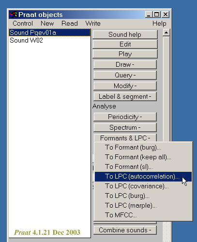
Task: Click the Edit button
Action: coord(125,44)
